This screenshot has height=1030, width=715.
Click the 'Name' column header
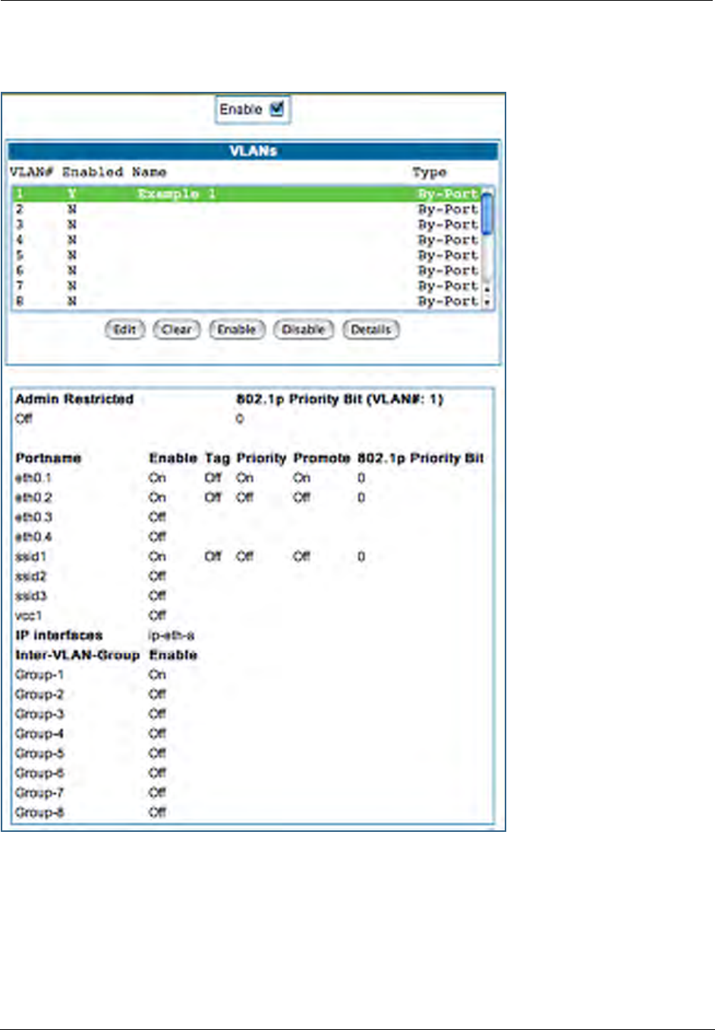tap(149, 172)
